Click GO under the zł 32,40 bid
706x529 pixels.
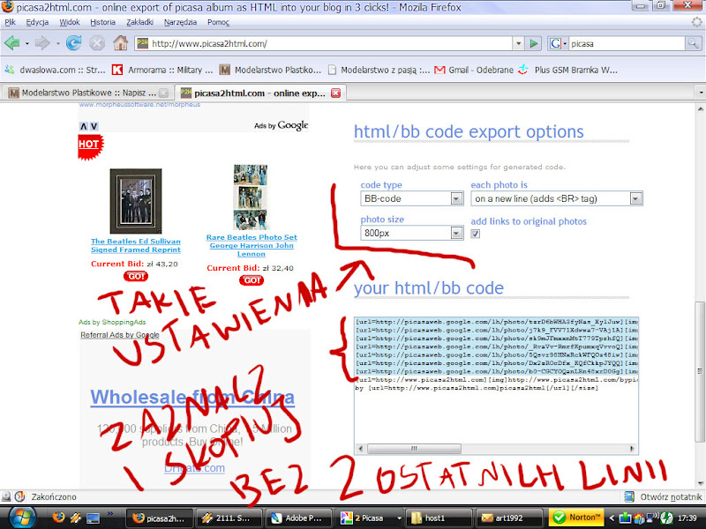point(252,280)
